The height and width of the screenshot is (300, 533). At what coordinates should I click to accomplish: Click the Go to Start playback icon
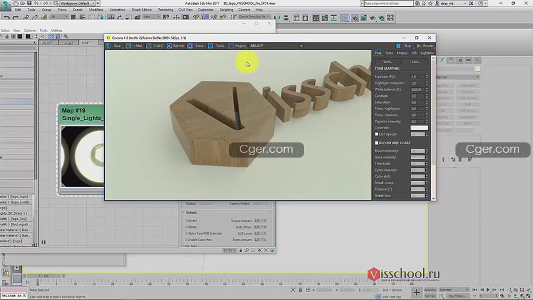[475, 290]
